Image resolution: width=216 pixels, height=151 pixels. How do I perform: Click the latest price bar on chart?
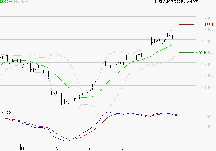point(177,36)
